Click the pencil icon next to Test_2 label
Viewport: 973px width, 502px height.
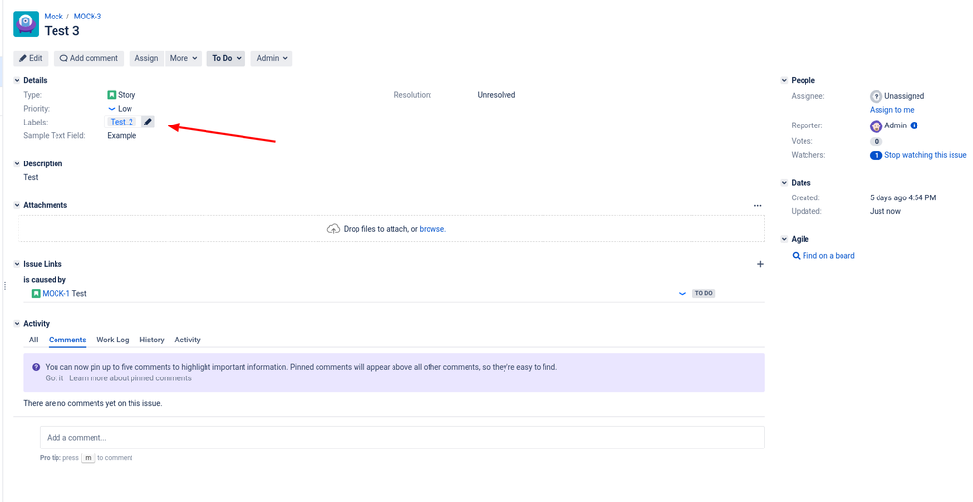tap(148, 122)
